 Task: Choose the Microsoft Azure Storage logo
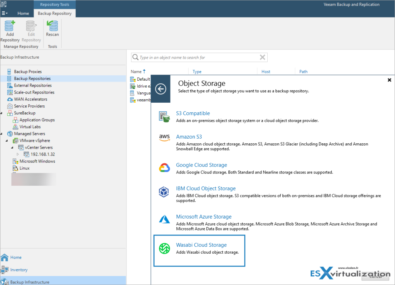[x=165, y=220]
